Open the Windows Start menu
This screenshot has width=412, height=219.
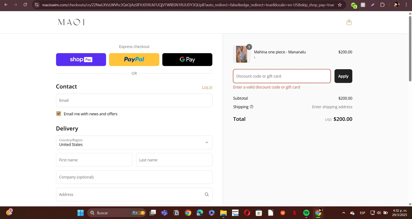(x=80, y=213)
